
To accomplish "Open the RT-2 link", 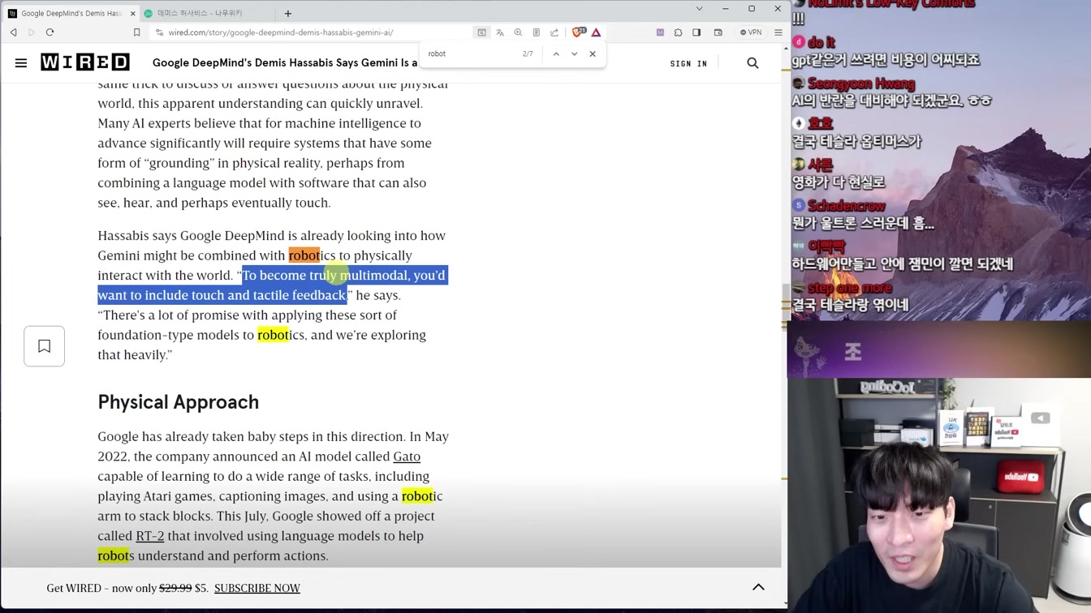I will pyautogui.click(x=150, y=536).
